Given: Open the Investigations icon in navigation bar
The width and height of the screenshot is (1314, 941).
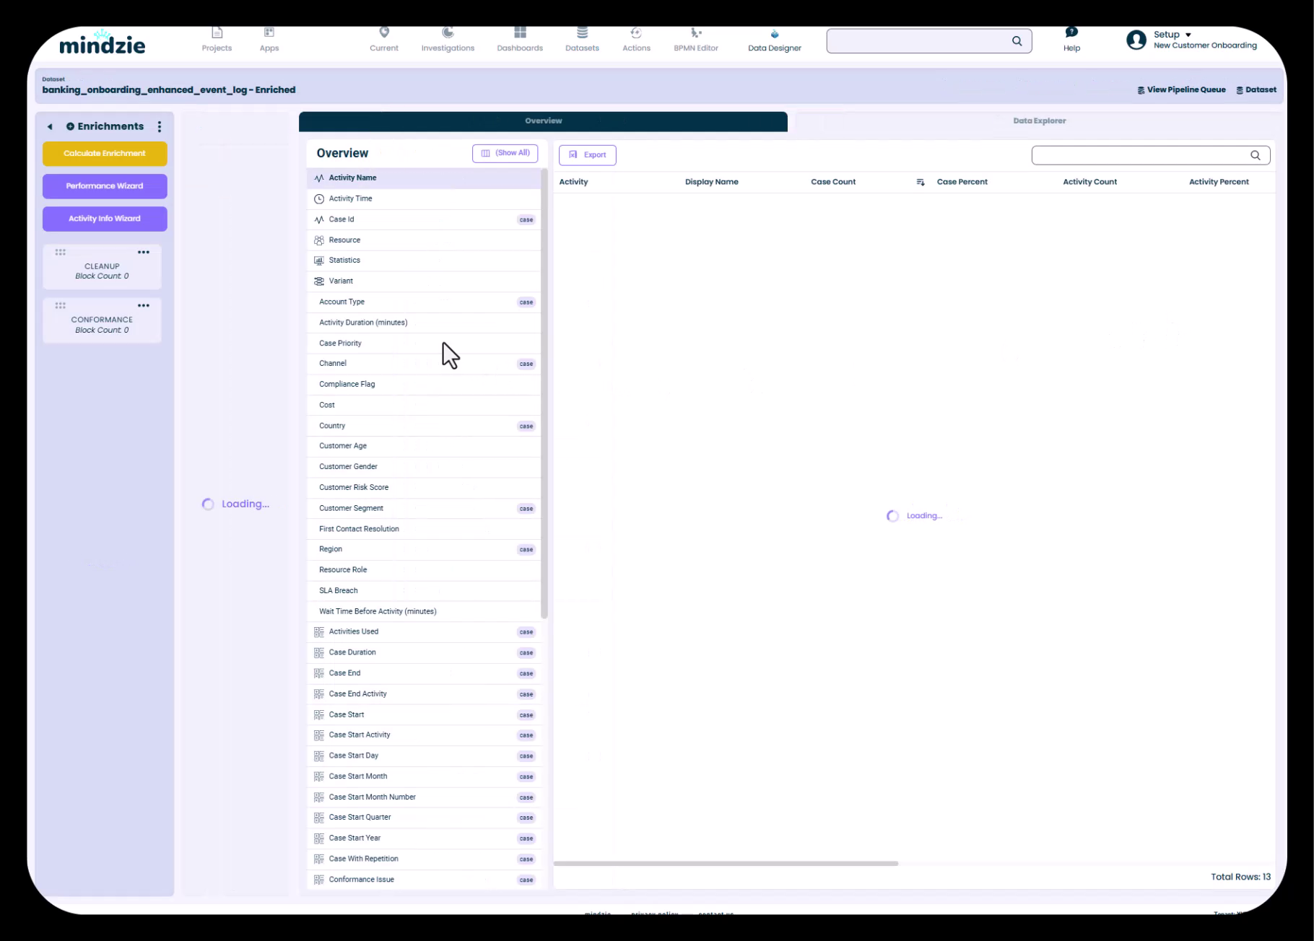Looking at the screenshot, I should (448, 33).
